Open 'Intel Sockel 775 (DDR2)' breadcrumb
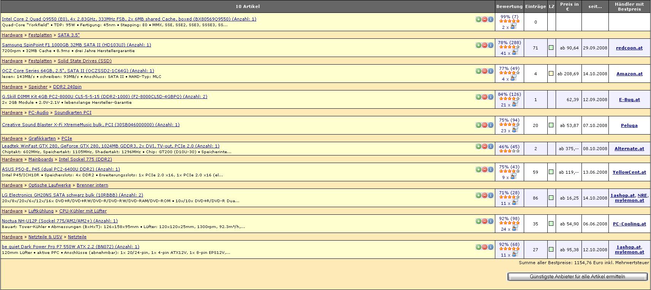The width and height of the screenshot is (651, 290). click(x=85, y=159)
